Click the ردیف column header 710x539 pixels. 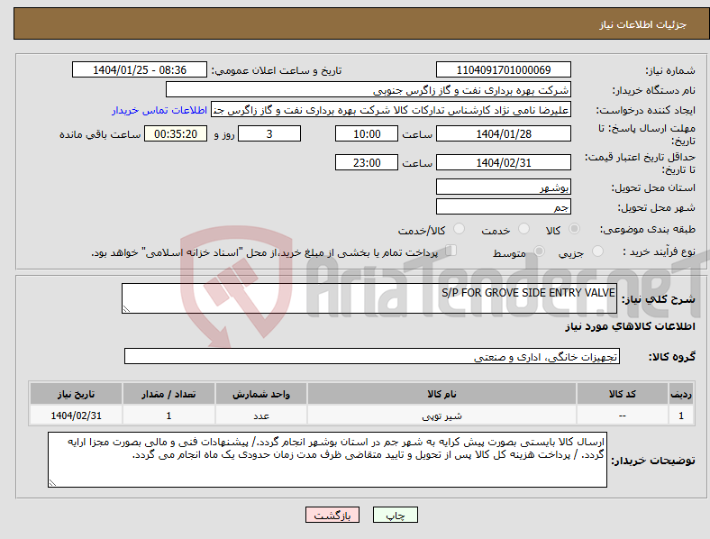tap(681, 394)
